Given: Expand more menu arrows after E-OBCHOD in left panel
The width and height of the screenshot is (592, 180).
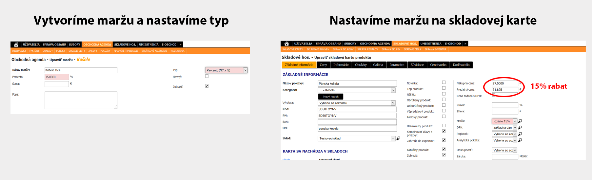Looking at the screenshot, I should click(x=180, y=45).
